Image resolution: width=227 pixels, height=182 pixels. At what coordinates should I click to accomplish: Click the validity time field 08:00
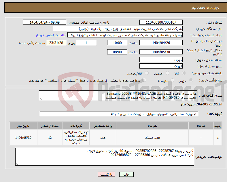(x=117, y=52)
